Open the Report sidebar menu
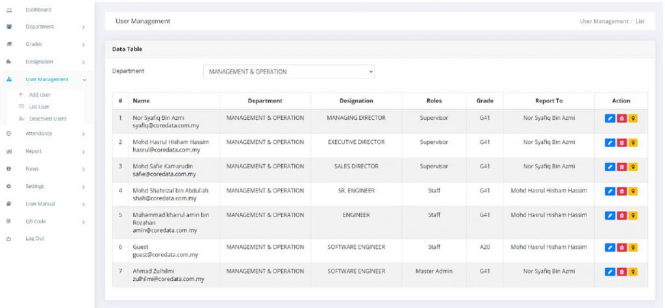Image resolution: width=665 pixels, height=308 pixels. click(x=34, y=151)
